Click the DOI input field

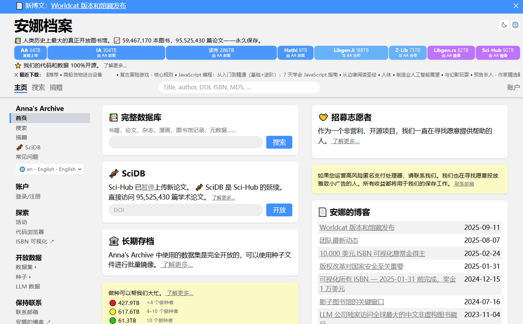click(186, 210)
